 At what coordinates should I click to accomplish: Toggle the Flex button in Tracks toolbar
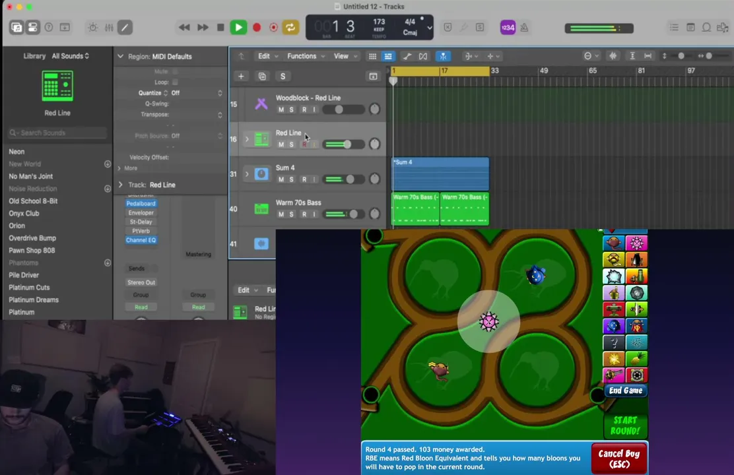(x=423, y=56)
